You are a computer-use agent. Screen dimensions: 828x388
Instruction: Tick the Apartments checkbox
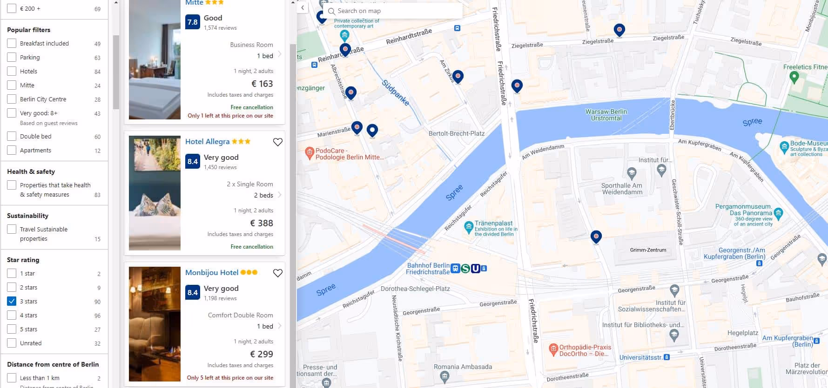12,150
